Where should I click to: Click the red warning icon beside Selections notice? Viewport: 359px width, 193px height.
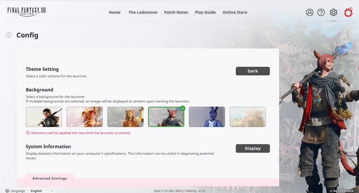(28, 133)
